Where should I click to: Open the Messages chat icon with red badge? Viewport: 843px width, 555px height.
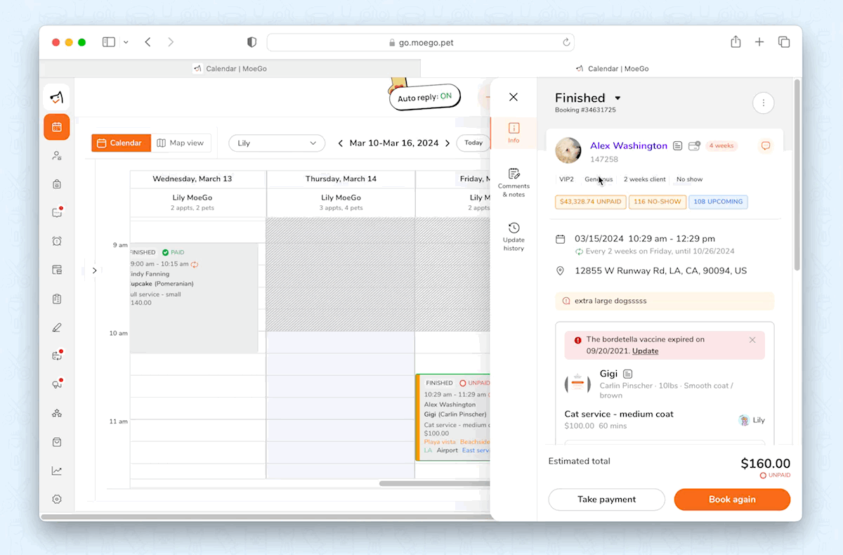tap(57, 212)
